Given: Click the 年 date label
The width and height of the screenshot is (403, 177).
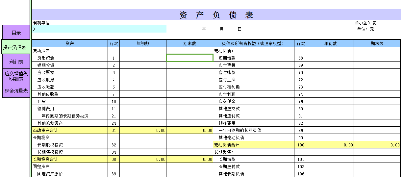Looking at the screenshot, I should click(x=204, y=29).
